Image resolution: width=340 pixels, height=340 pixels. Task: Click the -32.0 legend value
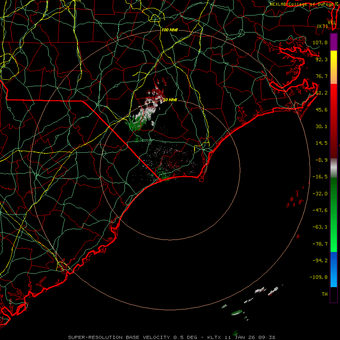(x=320, y=194)
